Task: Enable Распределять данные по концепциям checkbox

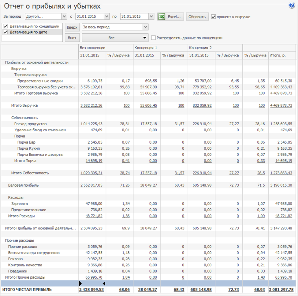Action: coord(153,38)
